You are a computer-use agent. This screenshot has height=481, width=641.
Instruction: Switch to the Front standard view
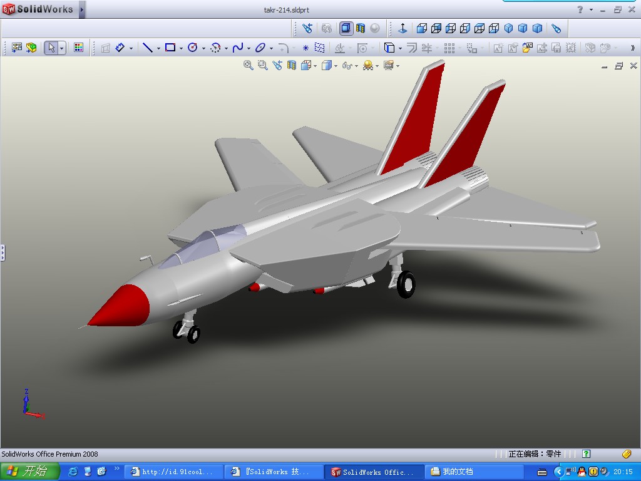pos(422,28)
